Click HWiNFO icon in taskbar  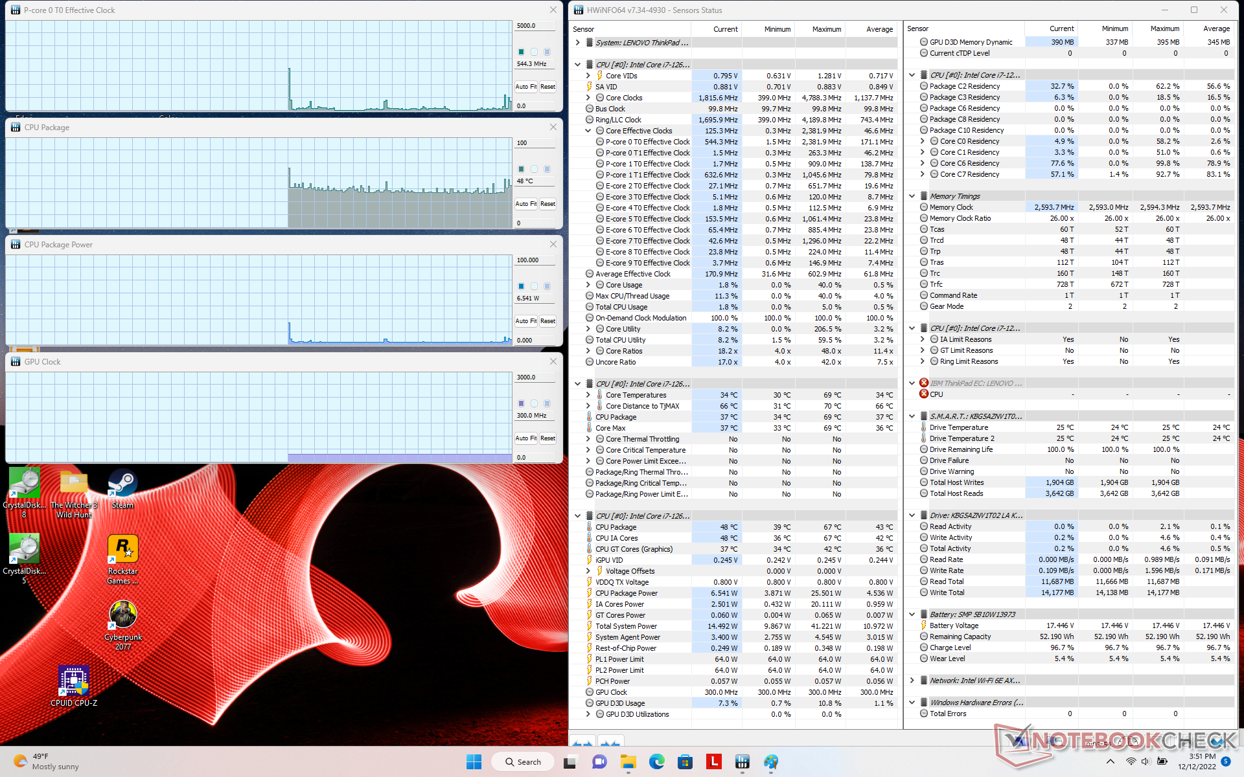pos(743,761)
